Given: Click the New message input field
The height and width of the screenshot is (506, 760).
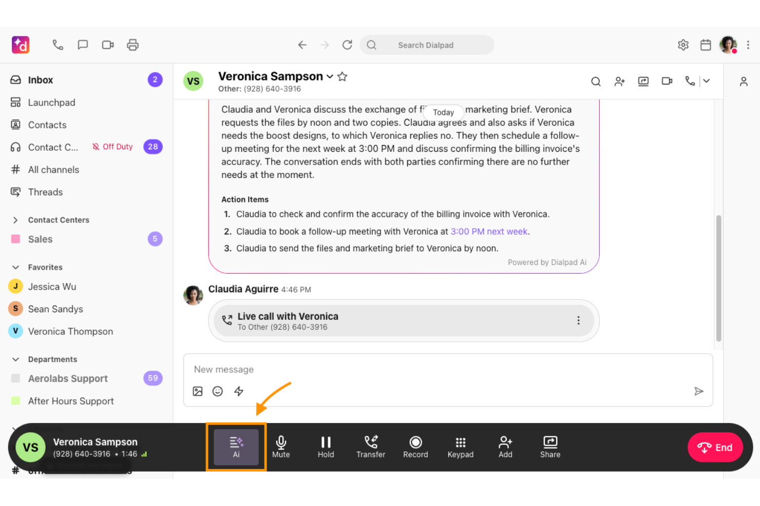Looking at the screenshot, I should (x=448, y=370).
